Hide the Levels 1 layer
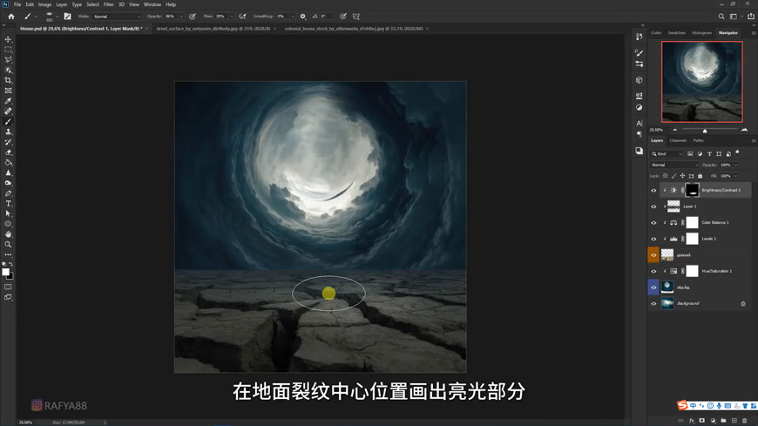Screen dimensions: 758x426 point(653,239)
